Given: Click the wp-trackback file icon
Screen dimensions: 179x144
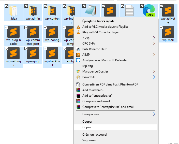Looking at the screenshot, I should [x=52, y=53].
